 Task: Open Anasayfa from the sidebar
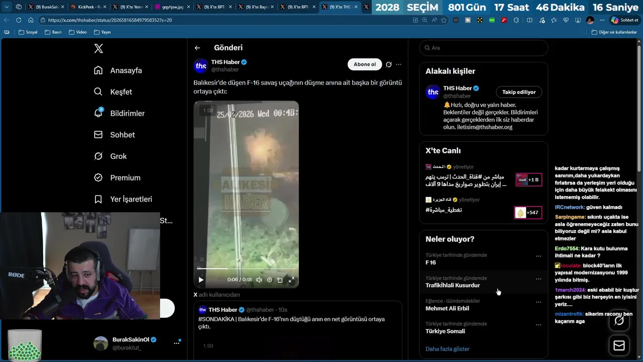[118, 70]
